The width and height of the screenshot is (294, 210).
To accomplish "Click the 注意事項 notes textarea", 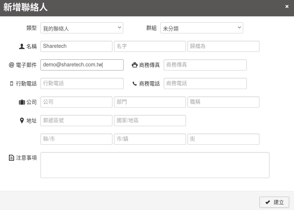I will point(155,165).
